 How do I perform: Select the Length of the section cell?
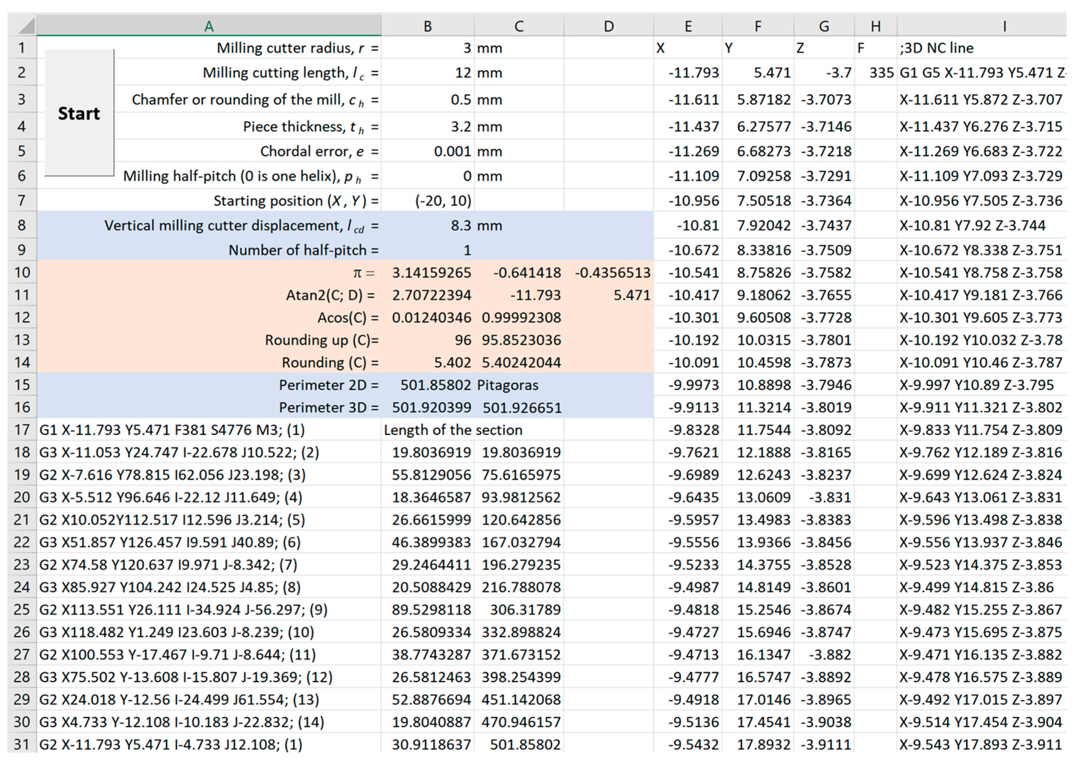[427, 430]
